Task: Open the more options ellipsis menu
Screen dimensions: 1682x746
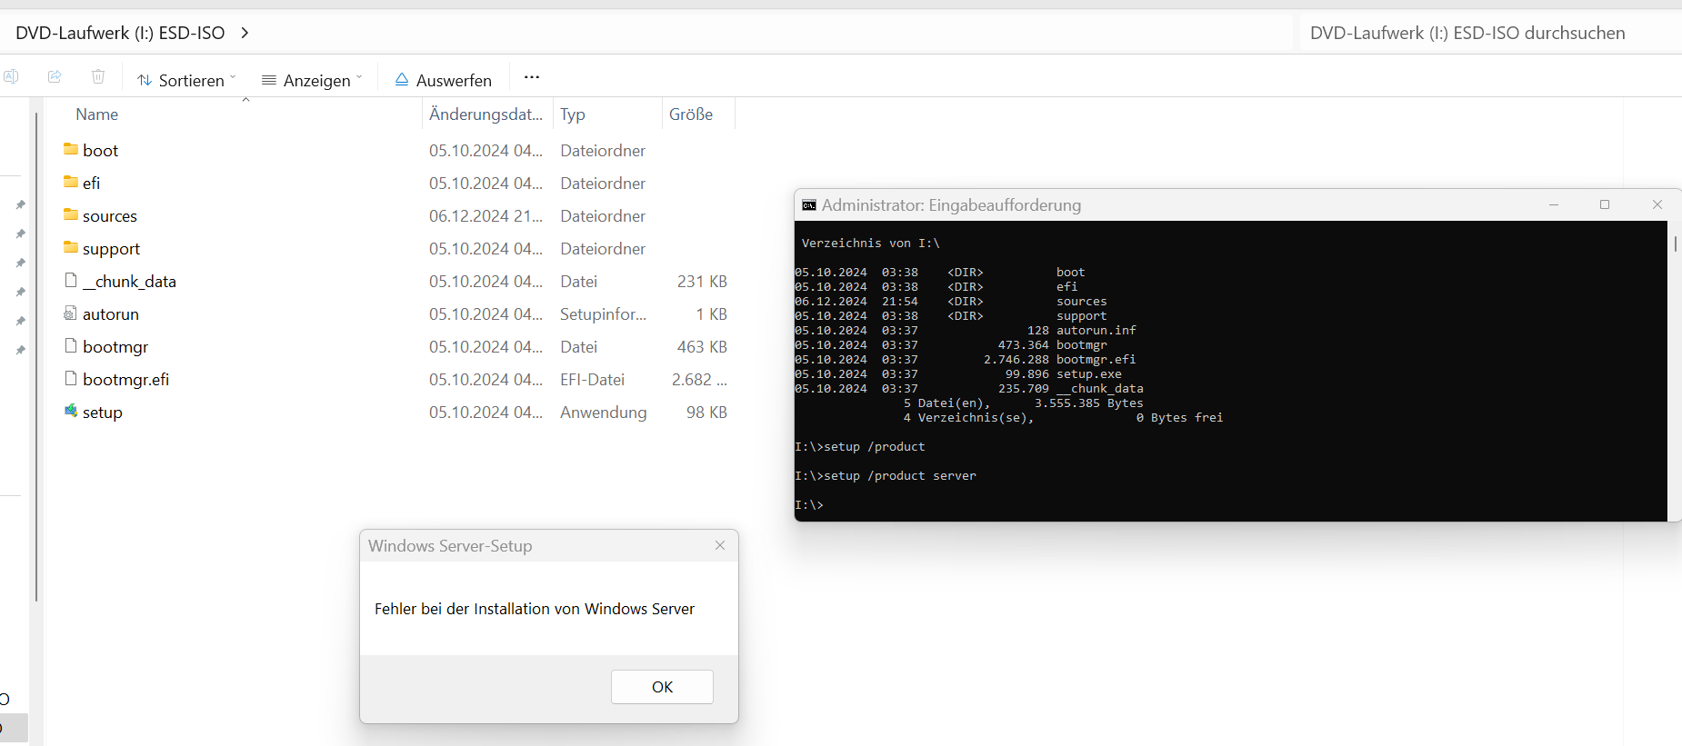Action: tap(532, 77)
